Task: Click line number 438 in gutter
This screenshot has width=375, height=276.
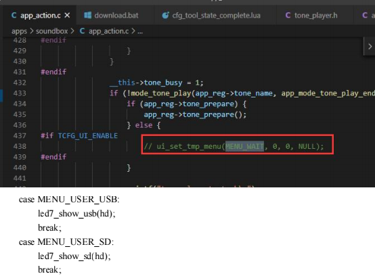Action: pos(20,146)
